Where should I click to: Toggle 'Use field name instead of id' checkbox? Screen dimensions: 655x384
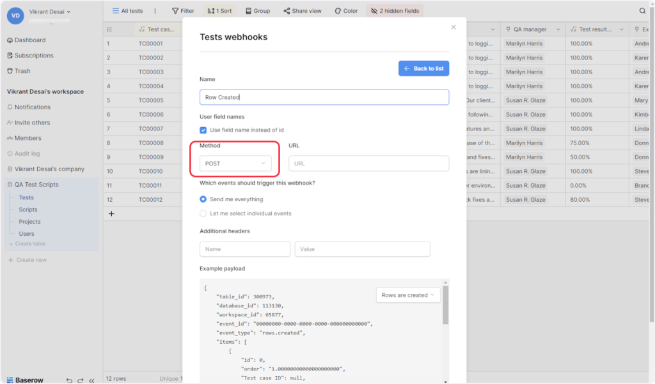click(x=203, y=130)
